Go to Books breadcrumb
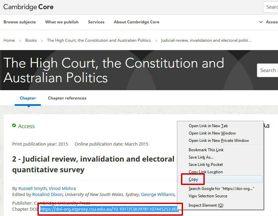Screen dimensions: 278x216 pos(31,40)
